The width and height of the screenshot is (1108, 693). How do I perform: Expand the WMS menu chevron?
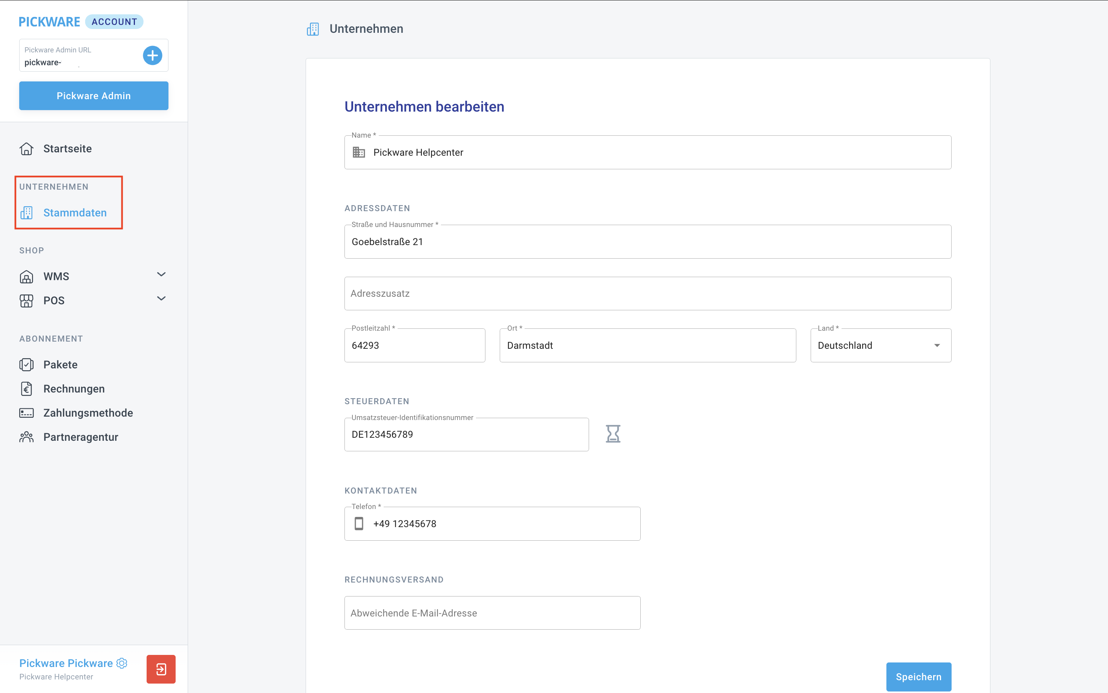(161, 274)
